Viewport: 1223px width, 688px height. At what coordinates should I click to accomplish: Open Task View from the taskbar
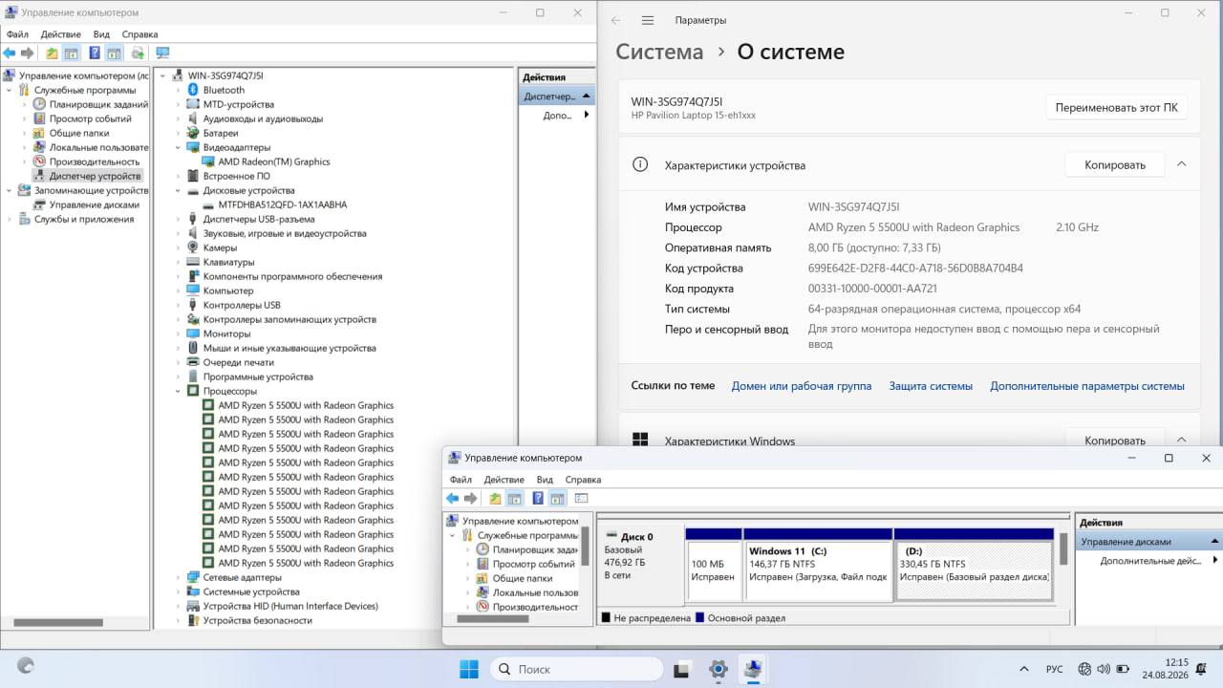click(x=682, y=669)
